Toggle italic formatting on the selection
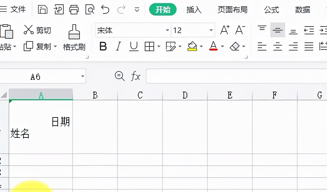This screenshot has width=327, height=192. point(118,46)
